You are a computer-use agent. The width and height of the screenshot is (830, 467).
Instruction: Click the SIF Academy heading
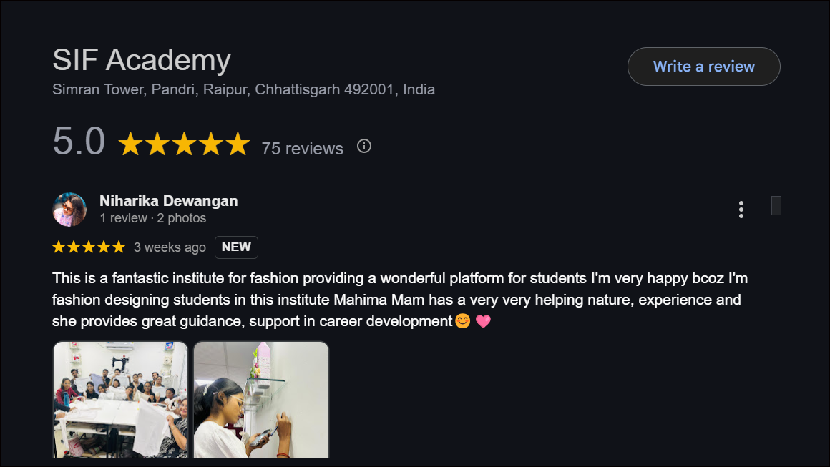(x=142, y=60)
